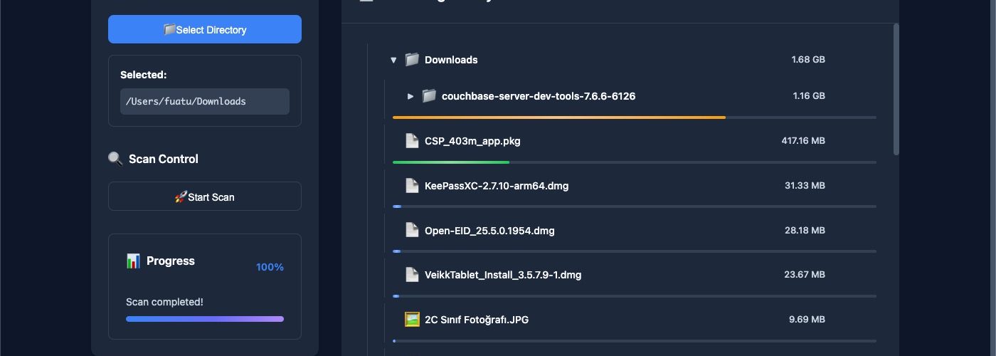This screenshot has height=356, width=996.
Task: Click the selected path /Users/fuatu/Downloads field
Action: click(x=205, y=102)
